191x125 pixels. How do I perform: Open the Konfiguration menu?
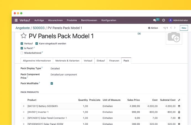click(109, 20)
